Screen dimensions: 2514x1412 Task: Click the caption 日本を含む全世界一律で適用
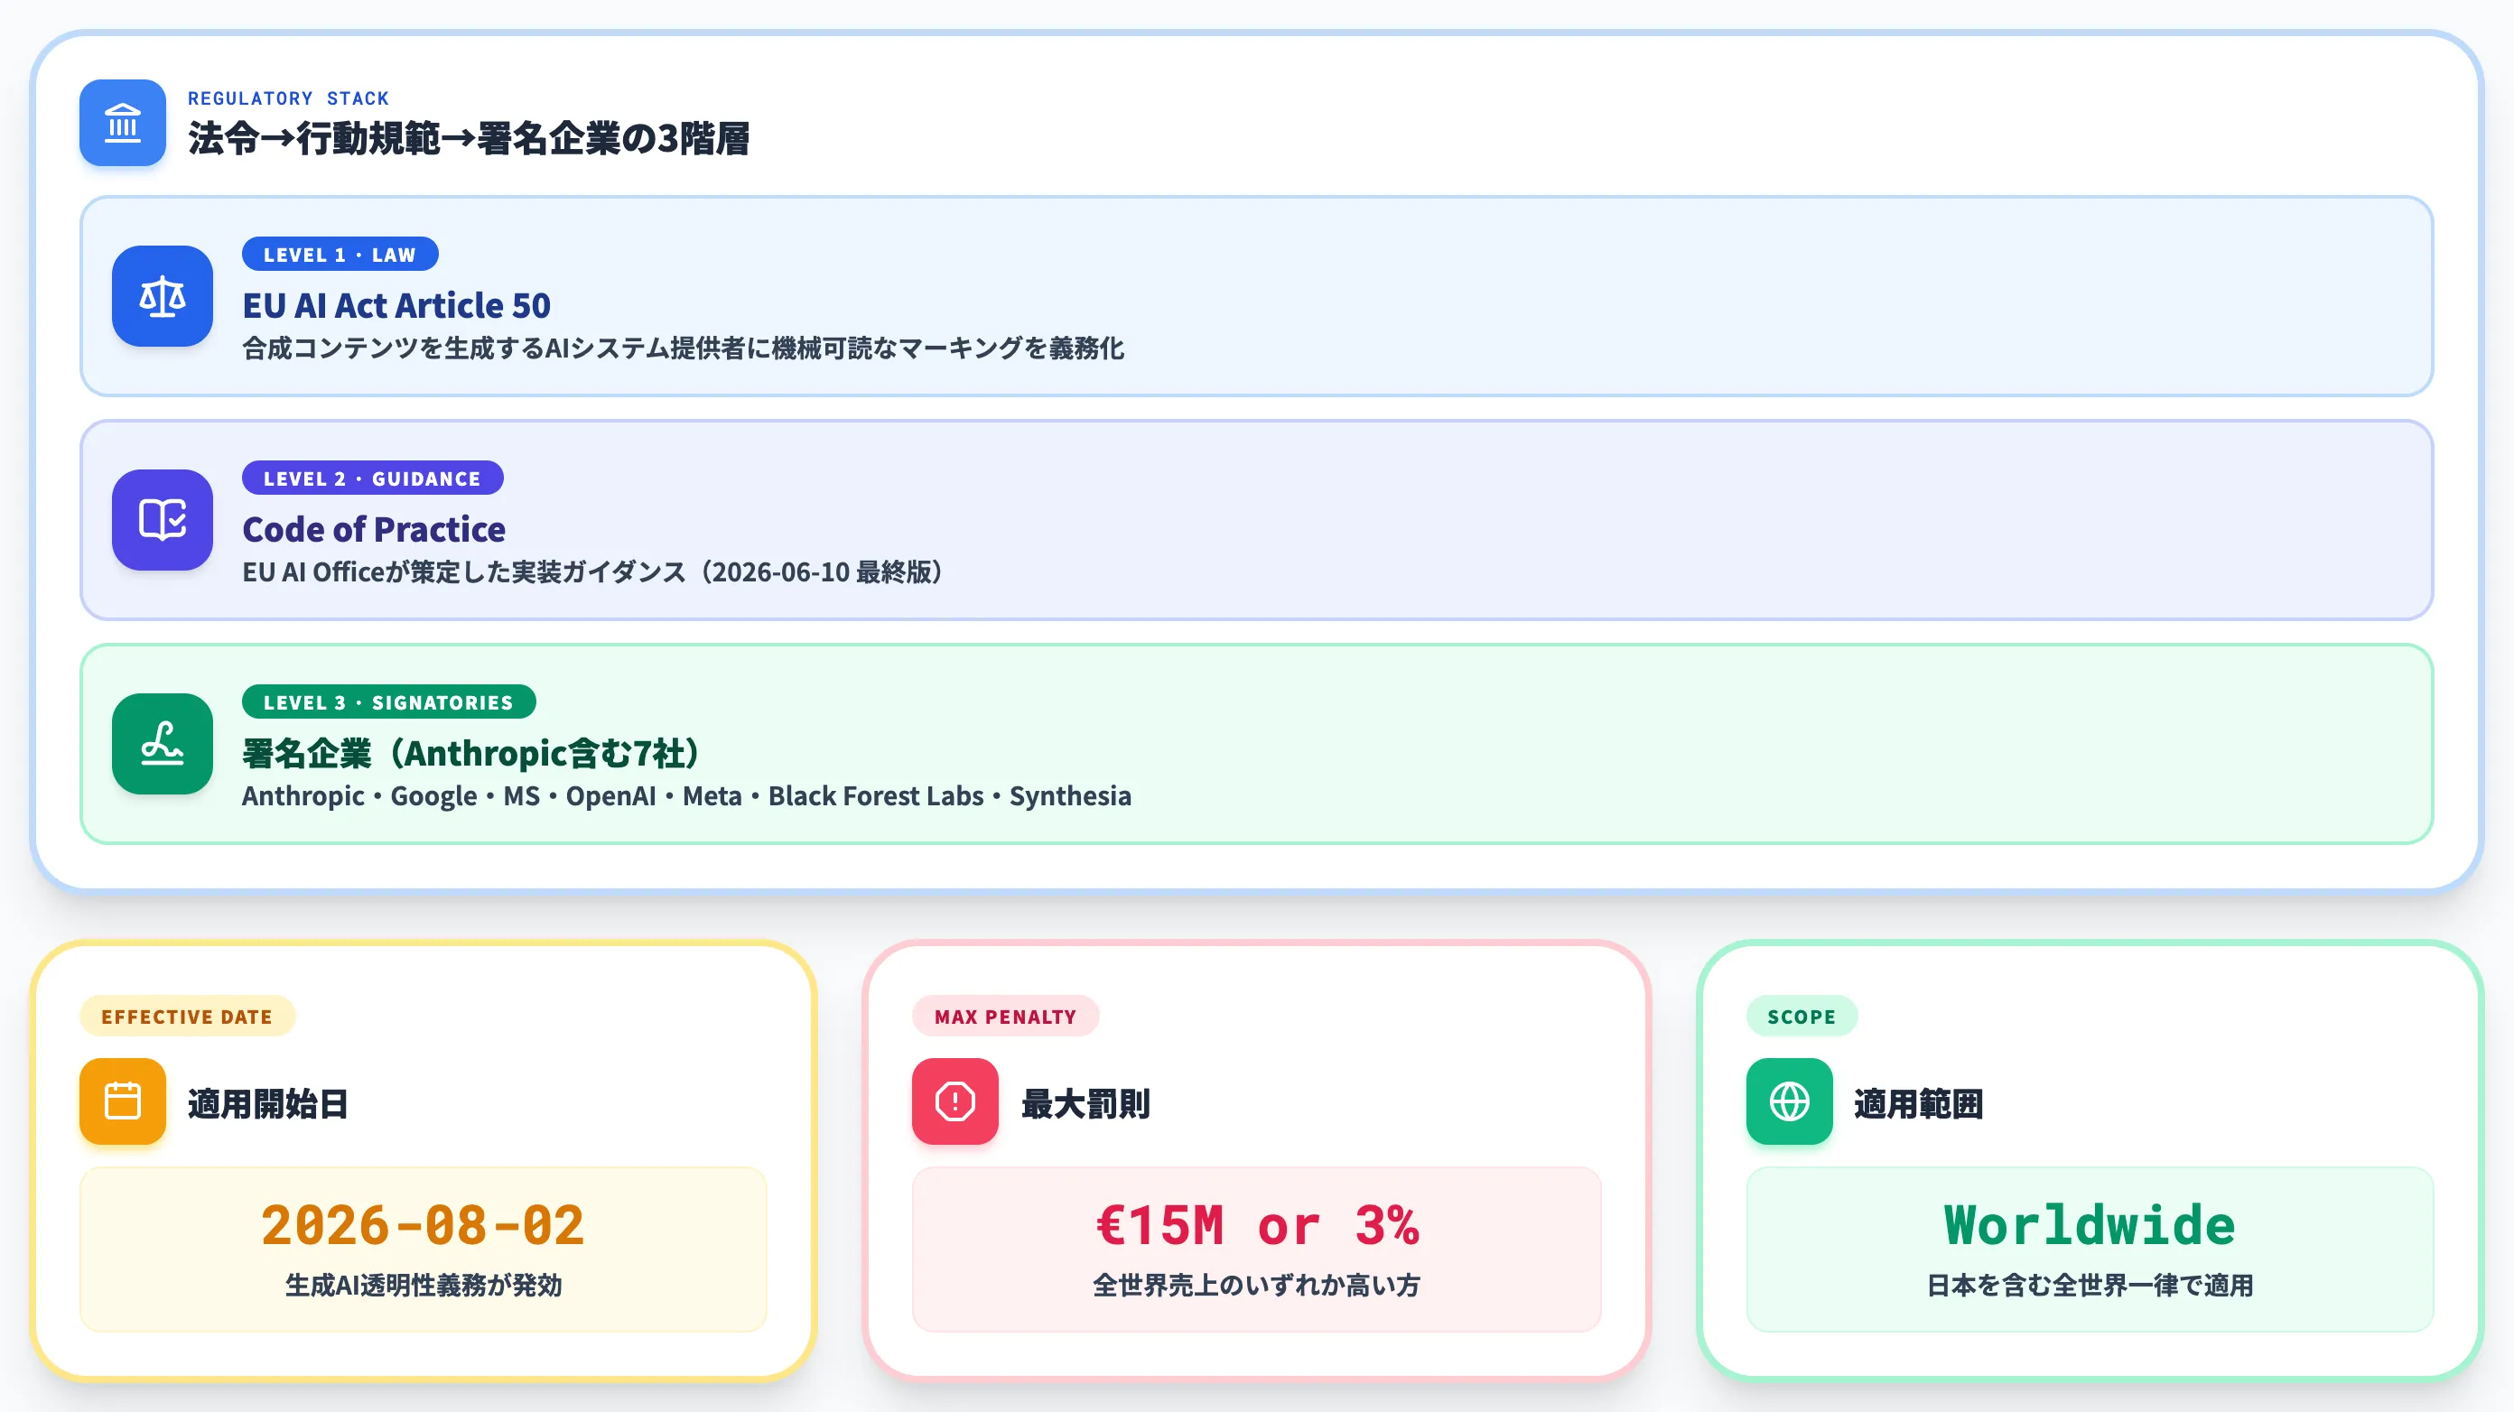[x=2090, y=1285]
